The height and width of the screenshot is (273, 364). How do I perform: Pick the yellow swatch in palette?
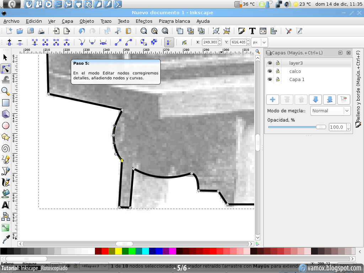pos(119,251)
